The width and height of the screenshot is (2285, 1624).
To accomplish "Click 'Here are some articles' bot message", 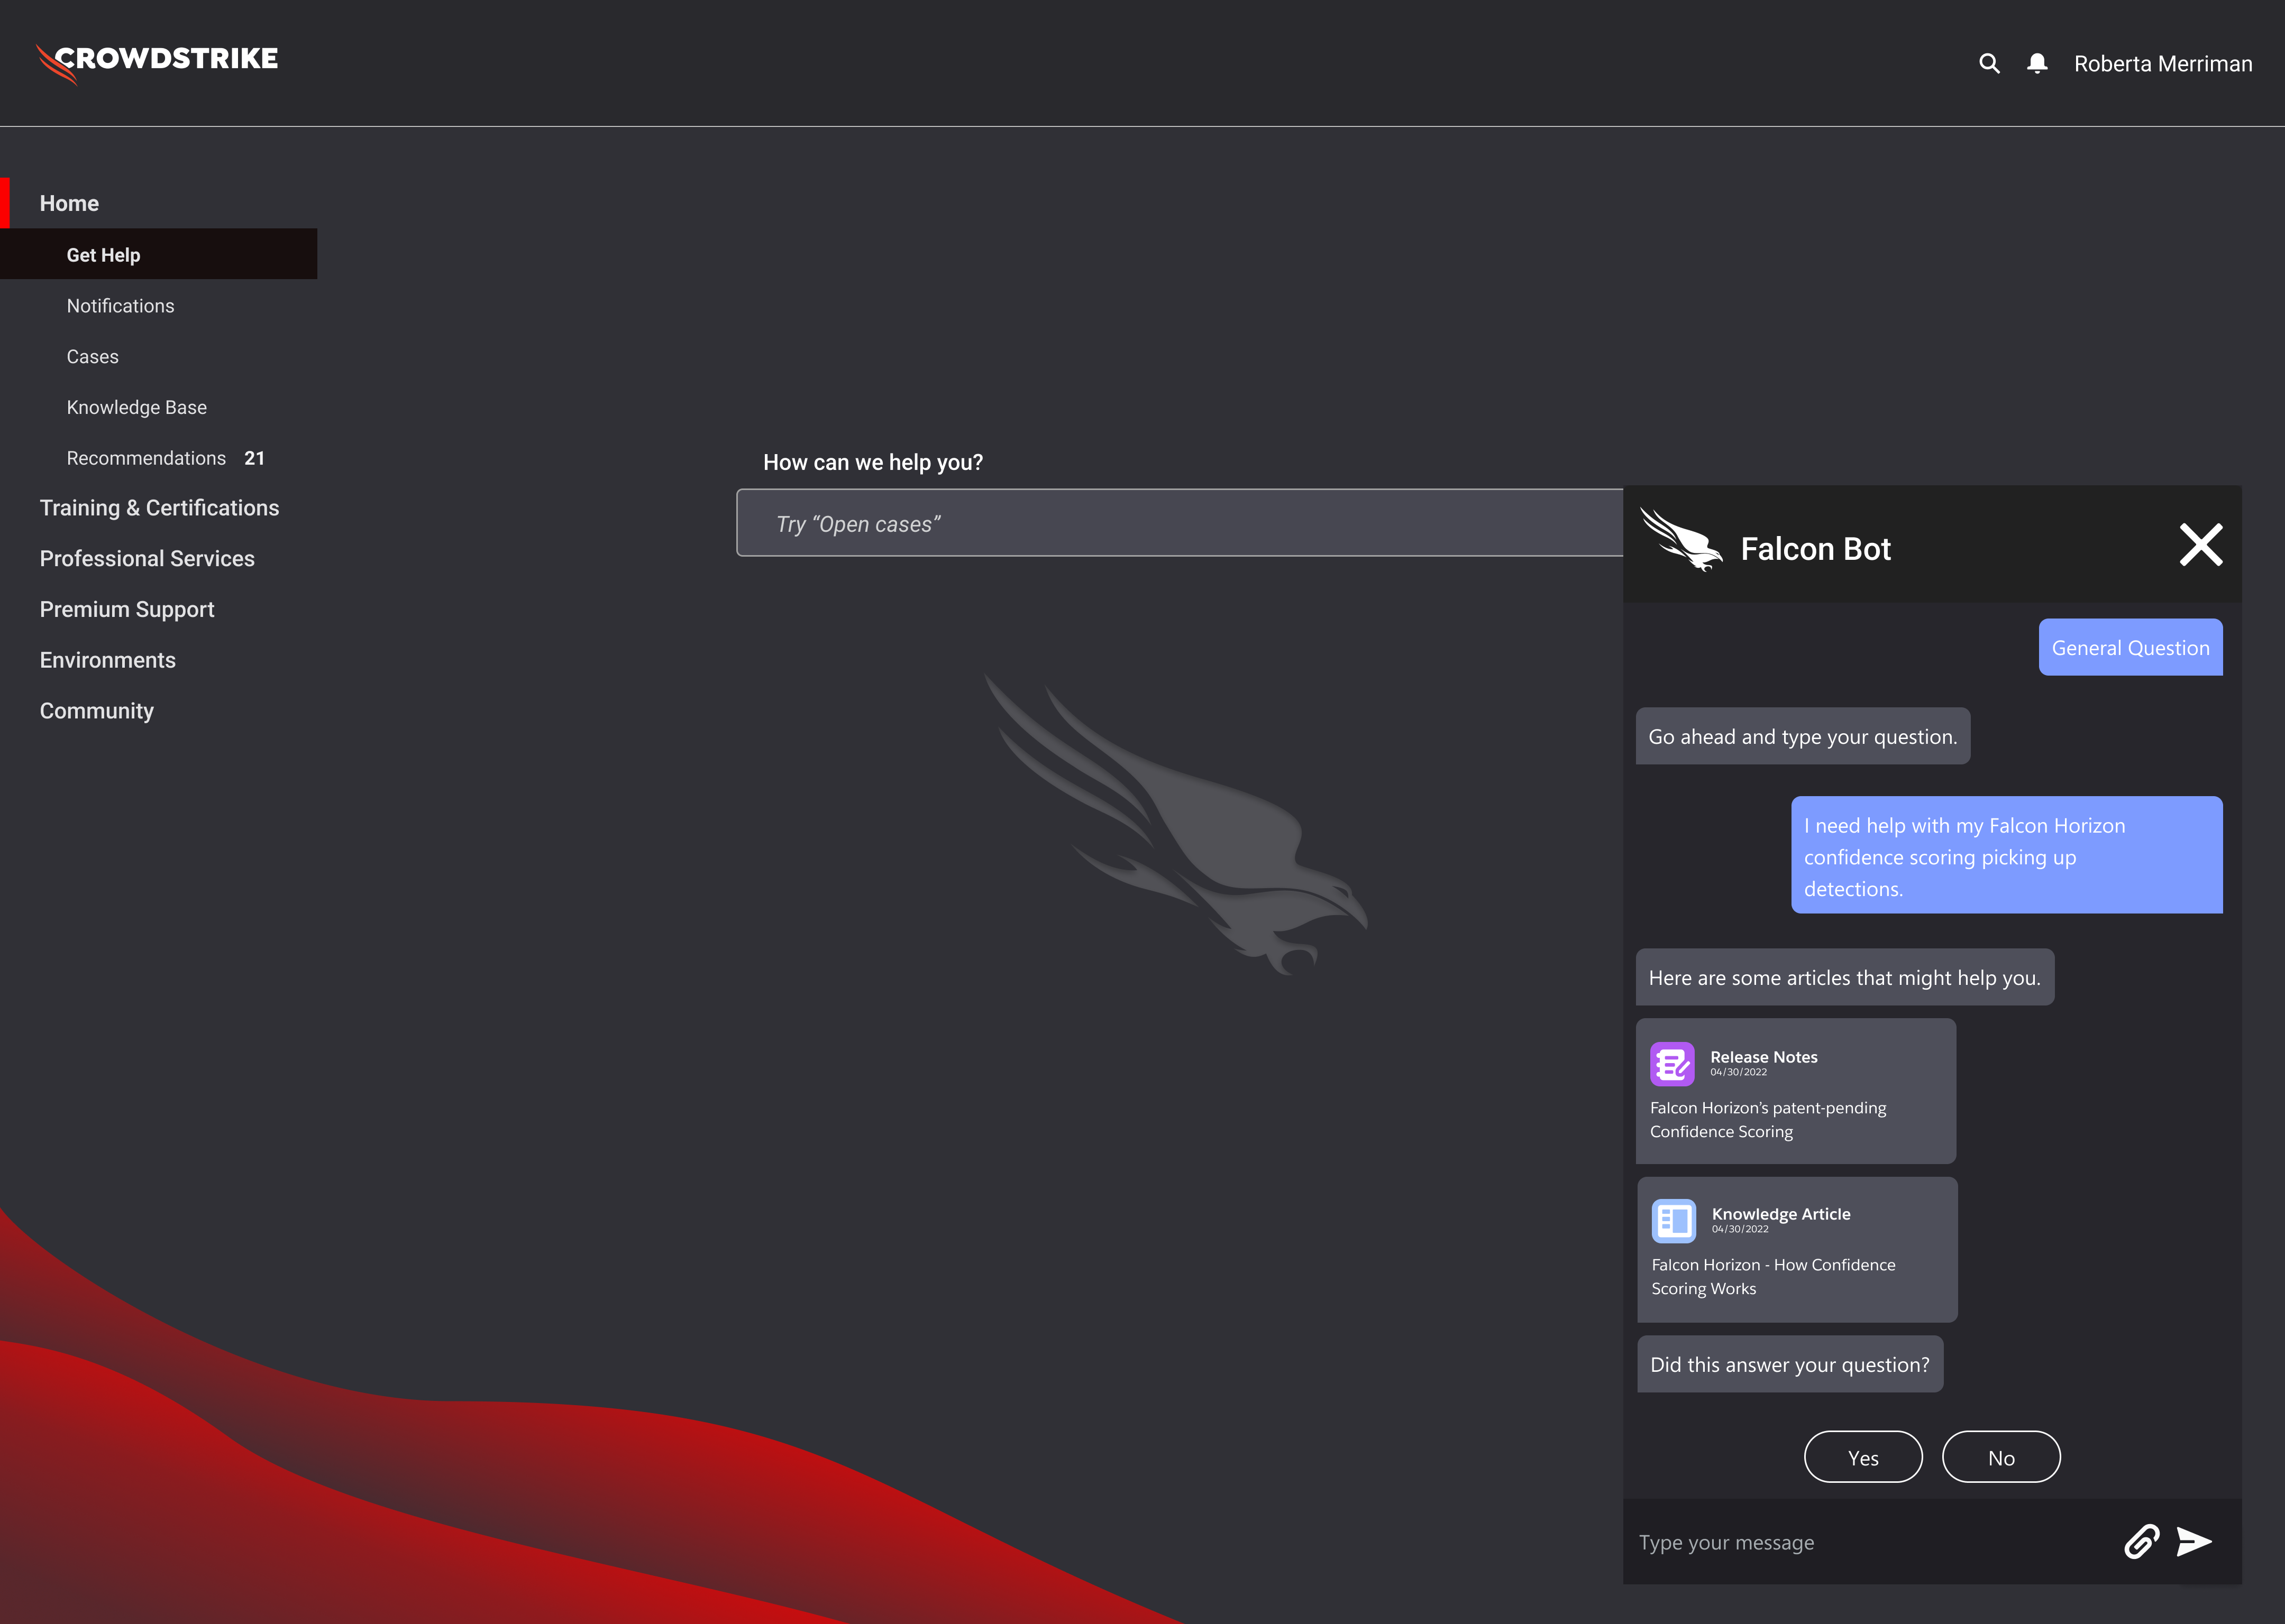I will point(1844,977).
